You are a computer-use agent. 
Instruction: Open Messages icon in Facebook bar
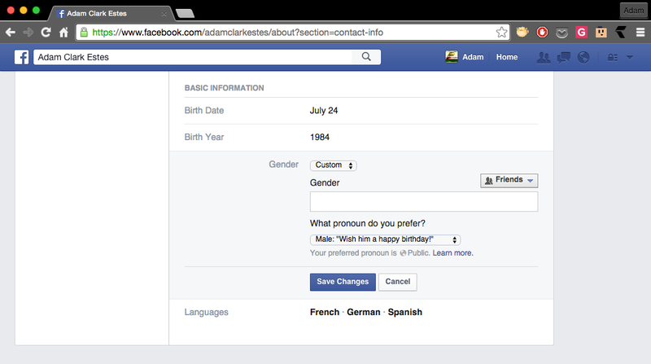tap(563, 57)
